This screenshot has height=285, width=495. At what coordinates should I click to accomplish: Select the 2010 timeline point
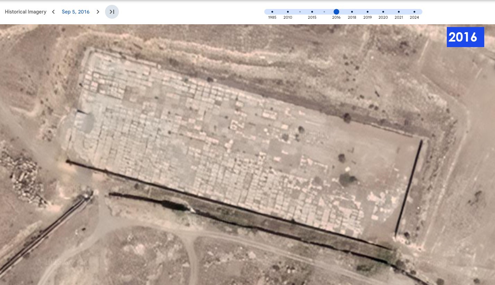click(288, 12)
